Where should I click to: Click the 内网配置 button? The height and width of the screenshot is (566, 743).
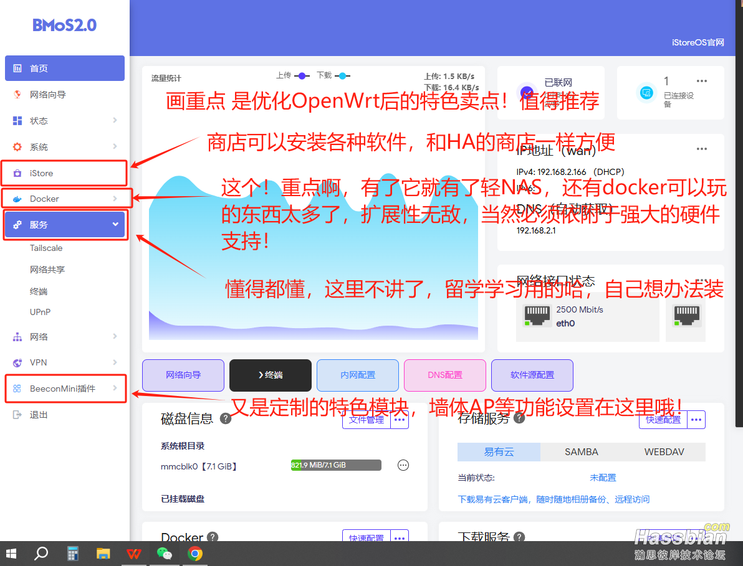coord(357,375)
